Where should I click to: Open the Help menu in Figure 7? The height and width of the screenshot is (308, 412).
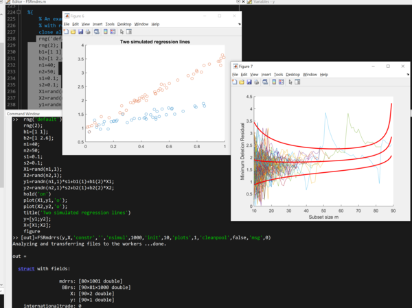pos(323,74)
